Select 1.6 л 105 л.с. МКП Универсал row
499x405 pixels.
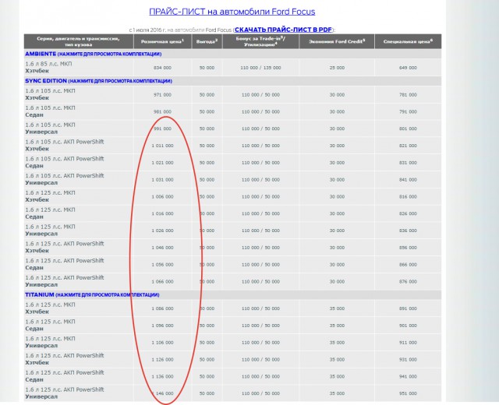click(232, 129)
